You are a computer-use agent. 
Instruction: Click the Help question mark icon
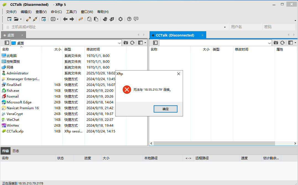129,19
